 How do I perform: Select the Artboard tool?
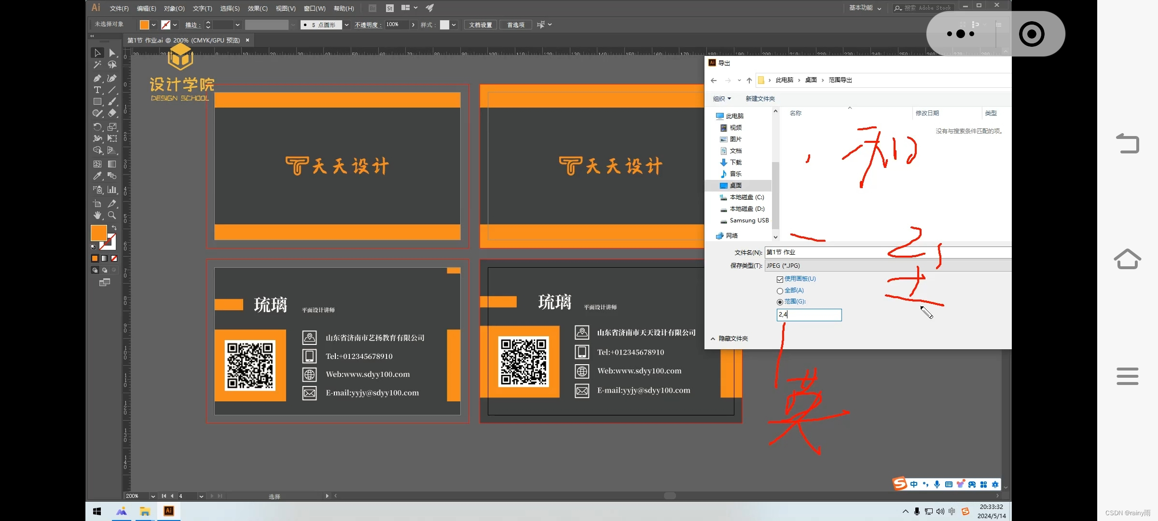tap(97, 204)
